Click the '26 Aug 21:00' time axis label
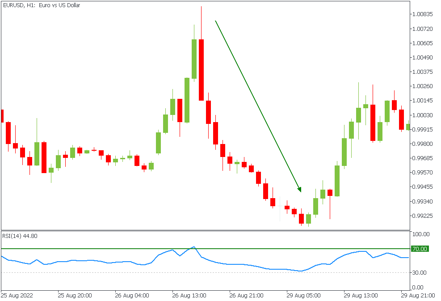The width and height of the screenshot is (441, 301). click(246, 296)
